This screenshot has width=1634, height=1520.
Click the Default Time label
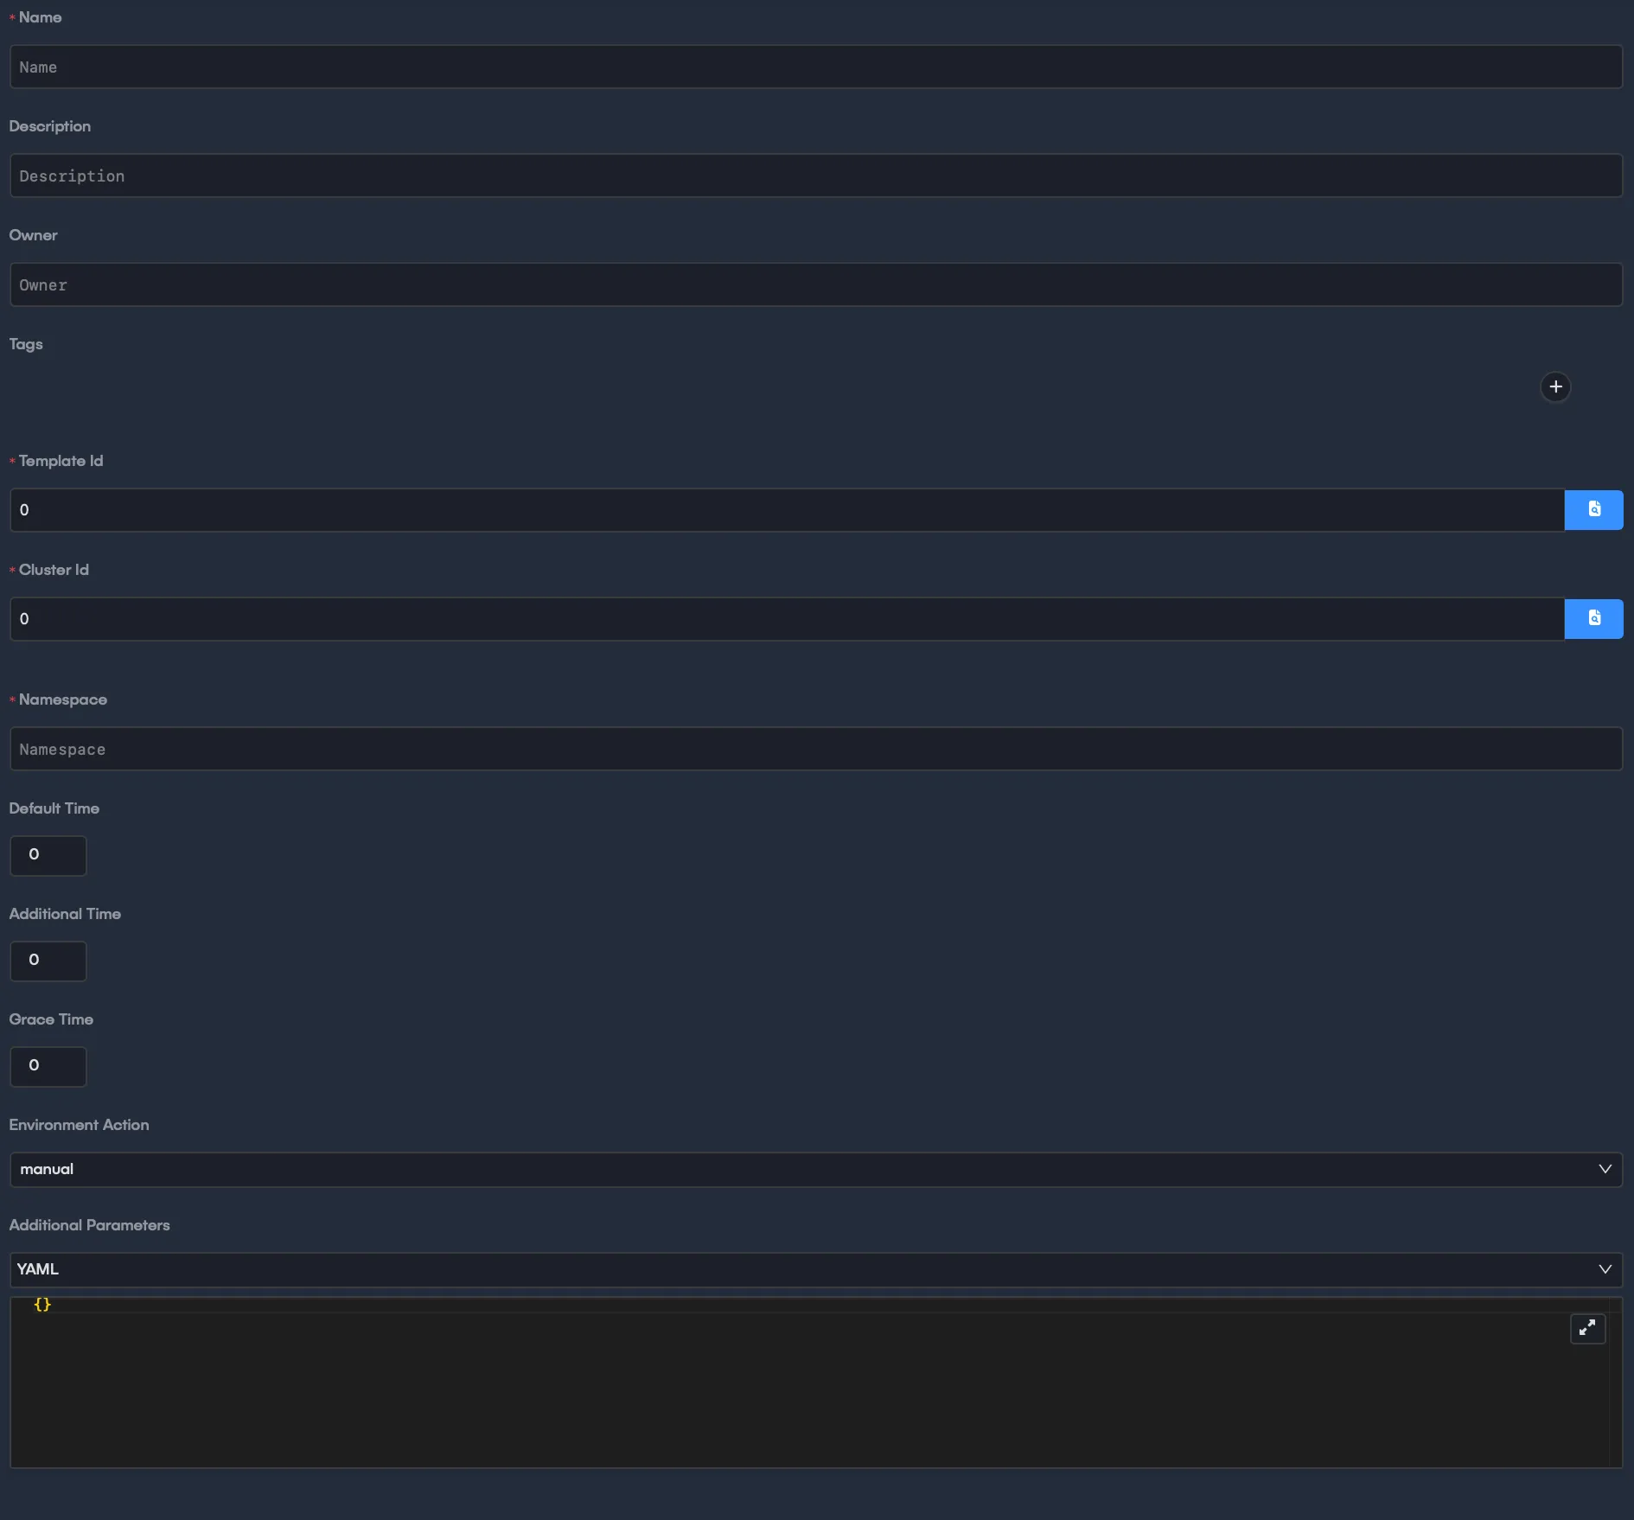[54, 808]
